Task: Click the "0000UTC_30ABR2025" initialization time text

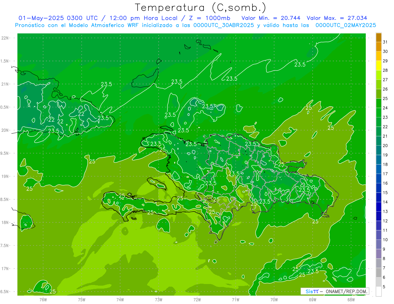Action: [x=224, y=25]
